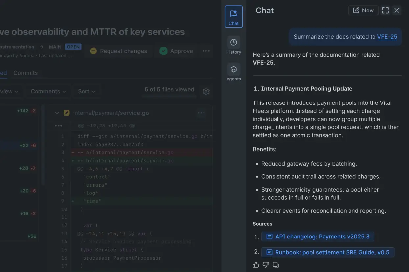Screen dimensions: 409x272
Task: Collapse the service.go file diff
Action: coord(57,113)
